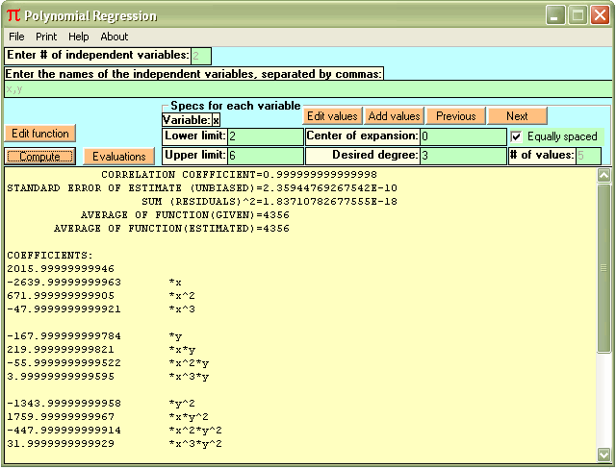Click the results scrollbar down arrow
Screen dimensions: 616x469
point(603,455)
